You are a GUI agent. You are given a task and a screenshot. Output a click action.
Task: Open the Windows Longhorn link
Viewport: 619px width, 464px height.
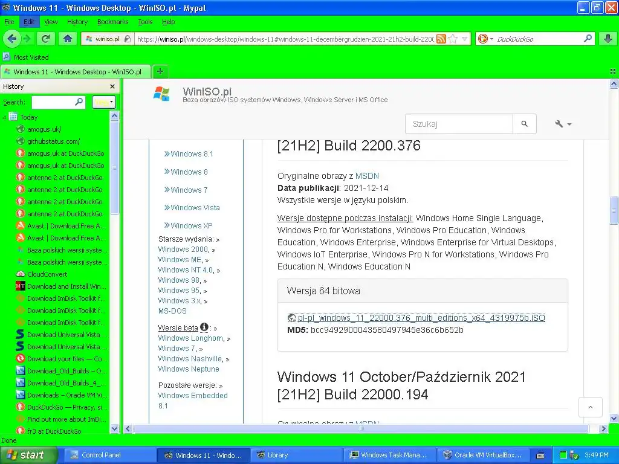click(190, 338)
